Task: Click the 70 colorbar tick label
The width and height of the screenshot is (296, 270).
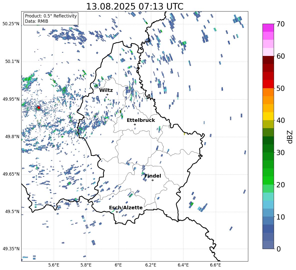Action: click(x=280, y=24)
